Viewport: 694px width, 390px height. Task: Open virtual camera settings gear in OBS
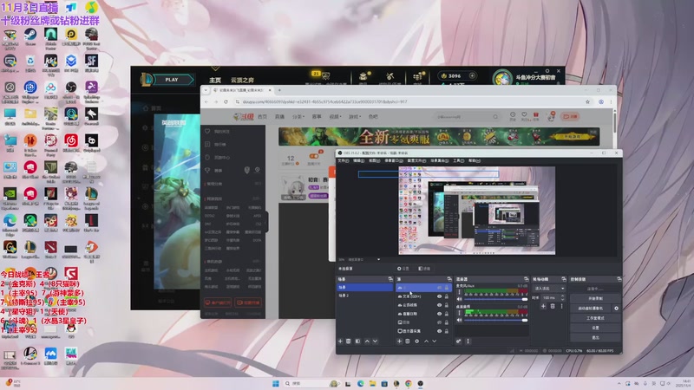pos(616,309)
